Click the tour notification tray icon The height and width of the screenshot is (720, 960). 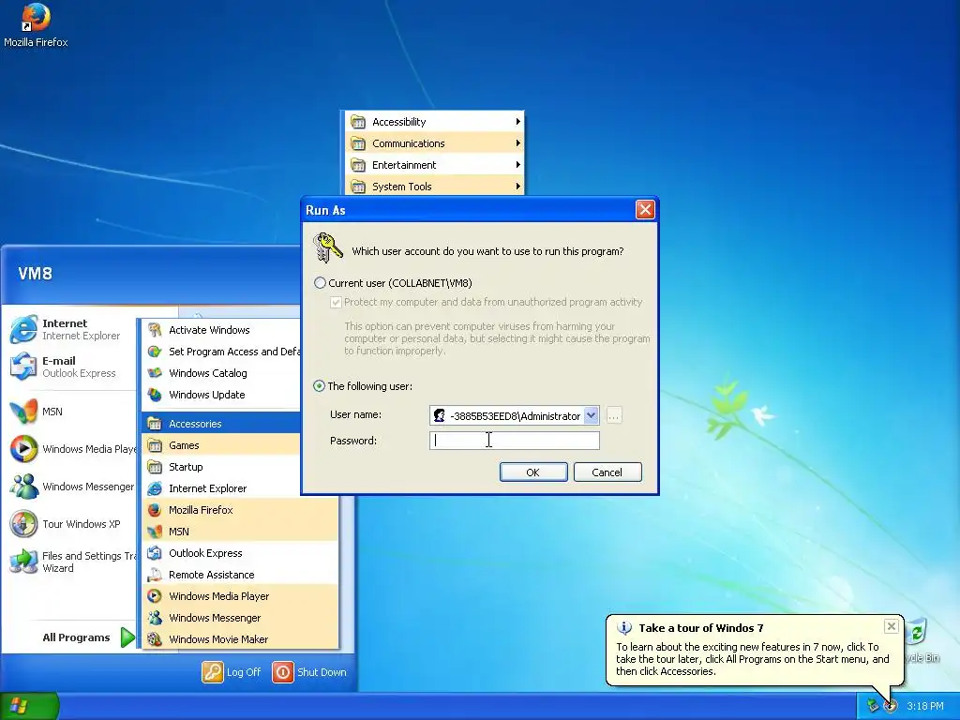(x=891, y=706)
